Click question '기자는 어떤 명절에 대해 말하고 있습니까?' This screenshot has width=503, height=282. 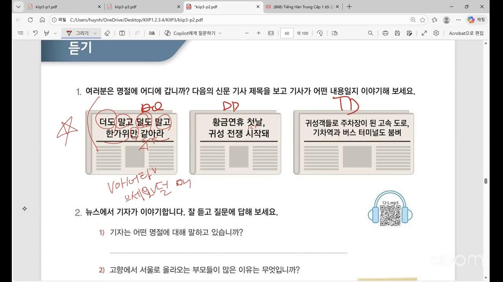tap(176, 232)
